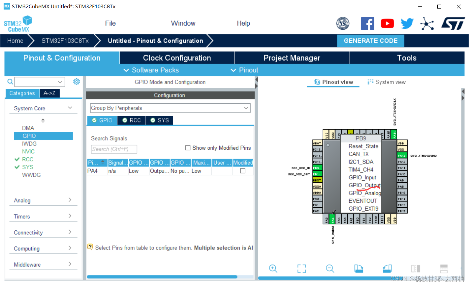Click the search magnifier in the category panel

[10, 82]
